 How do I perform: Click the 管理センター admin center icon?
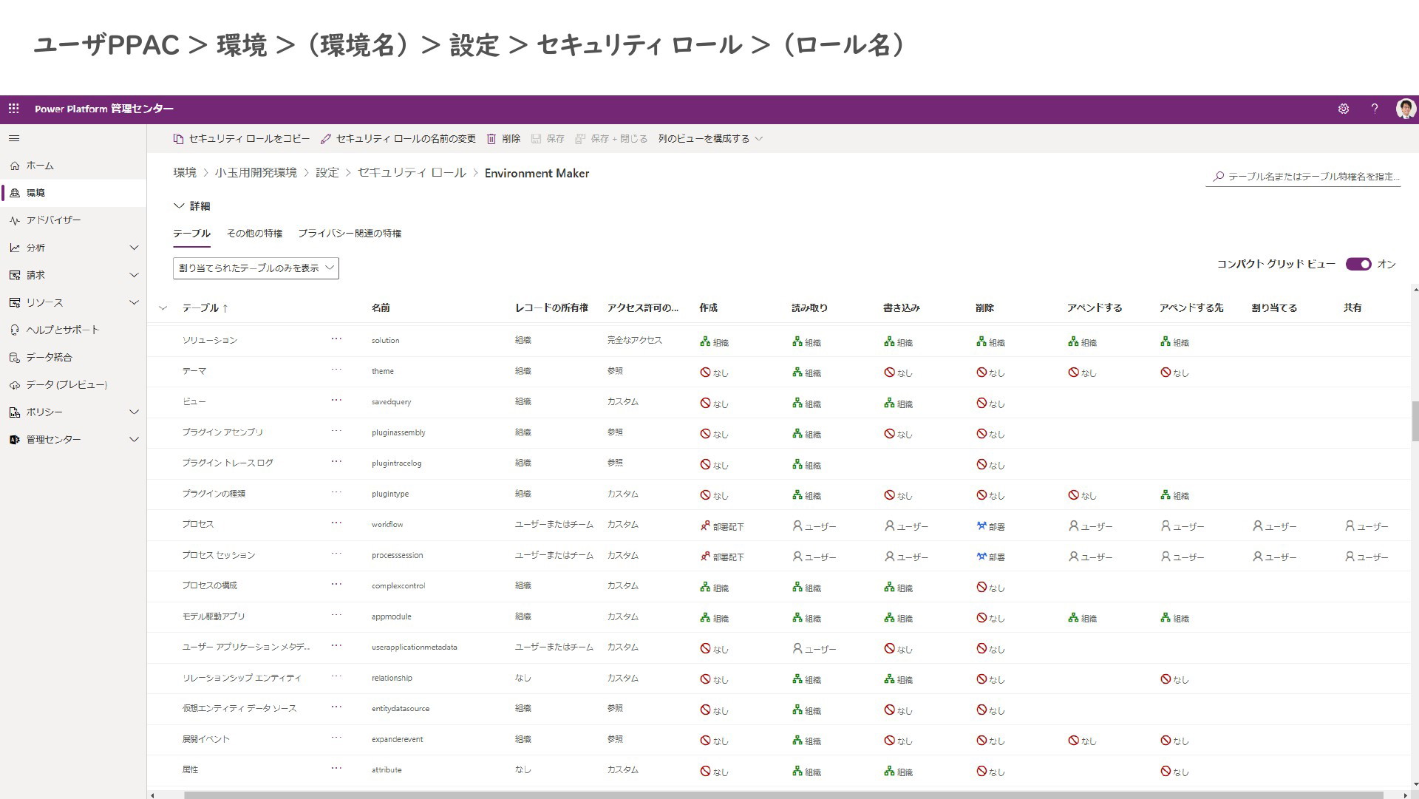pyautogui.click(x=15, y=440)
